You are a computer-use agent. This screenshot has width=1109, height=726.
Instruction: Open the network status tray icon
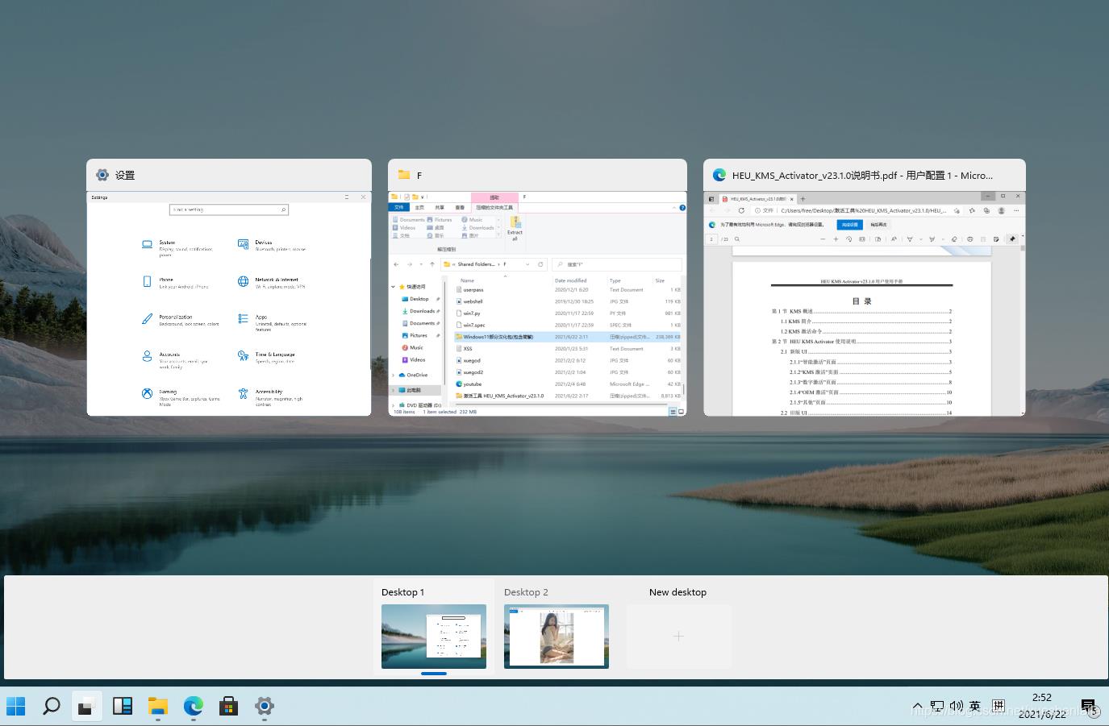[x=937, y=707]
